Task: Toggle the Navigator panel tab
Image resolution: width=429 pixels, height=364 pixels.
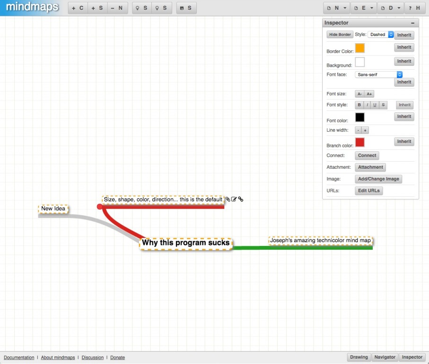Action: pyautogui.click(x=385, y=357)
